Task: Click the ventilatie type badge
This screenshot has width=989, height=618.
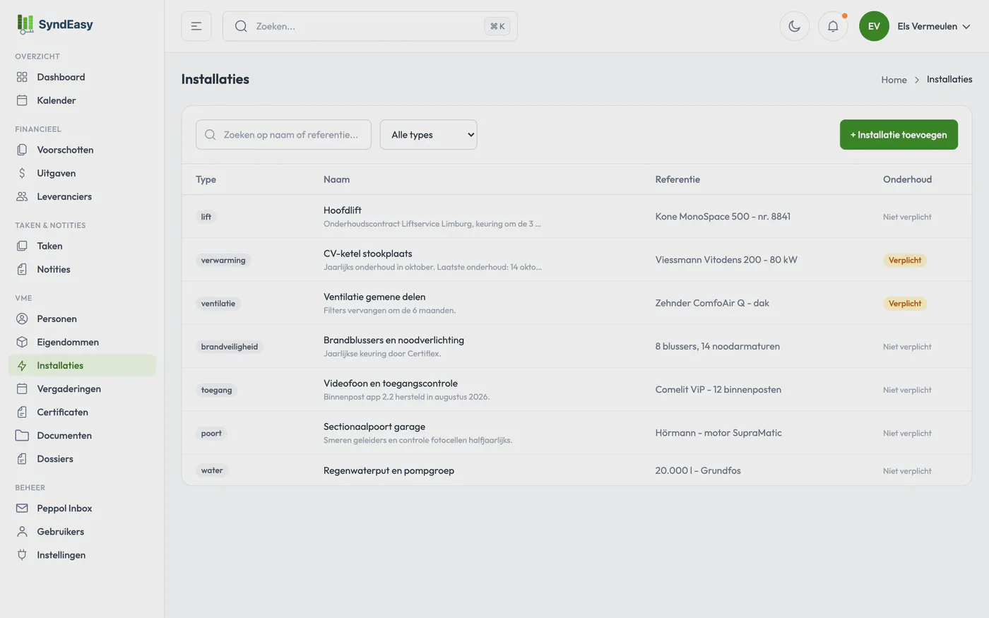Action: (218, 303)
